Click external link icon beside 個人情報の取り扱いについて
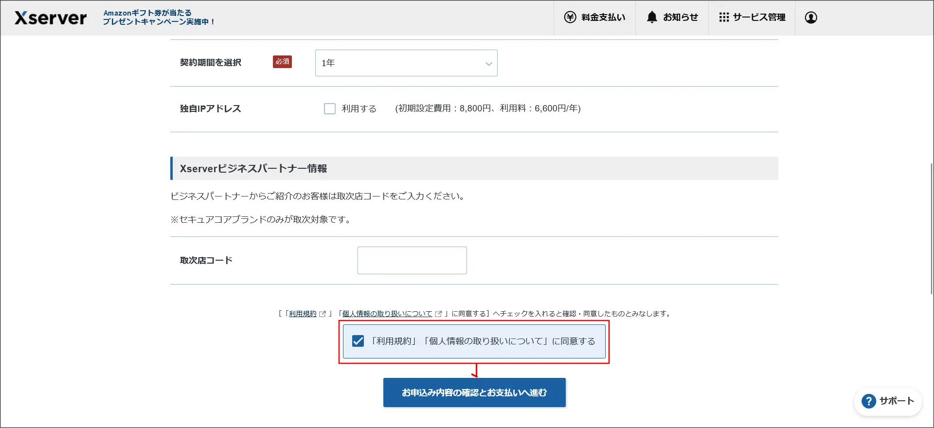 point(438,314)
